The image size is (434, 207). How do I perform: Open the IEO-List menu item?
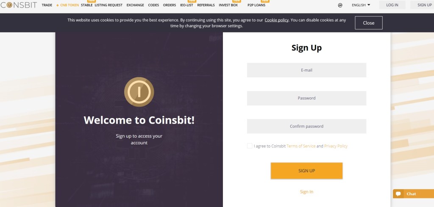click(186, 5)
